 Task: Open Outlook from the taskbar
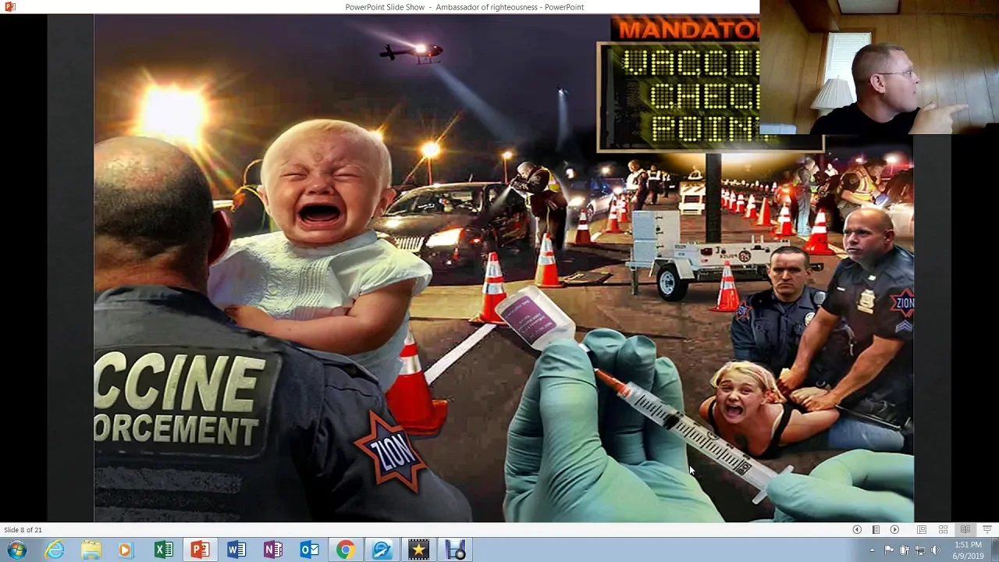(309, 550)
